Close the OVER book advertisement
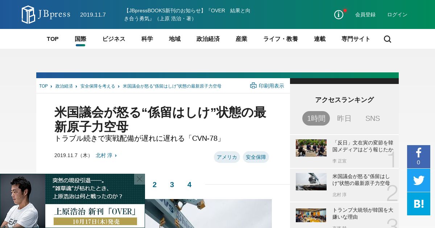The width and height of the screenshot is (435, 228). [x=140, y=179]
